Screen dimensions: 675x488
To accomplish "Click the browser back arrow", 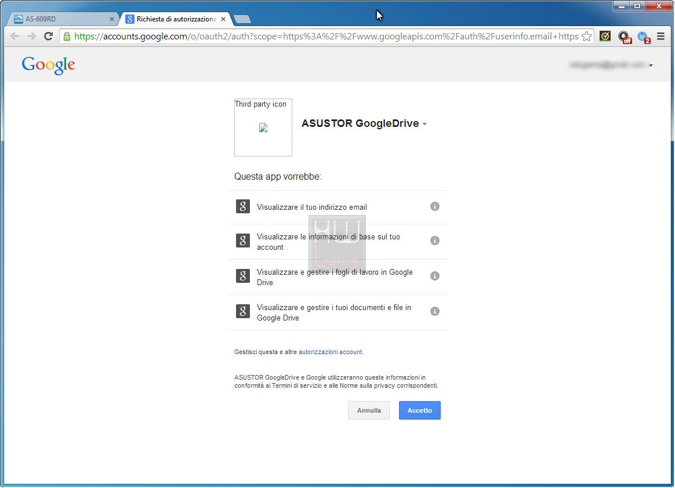I will coord(14,36).
